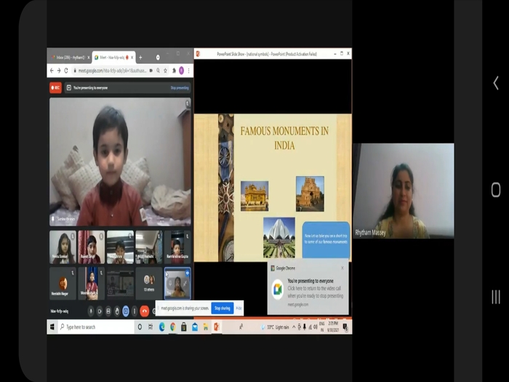The width and height of the screenshot is (509, 382).
Task: Hide the screen sharing bar
Action: 239,309
